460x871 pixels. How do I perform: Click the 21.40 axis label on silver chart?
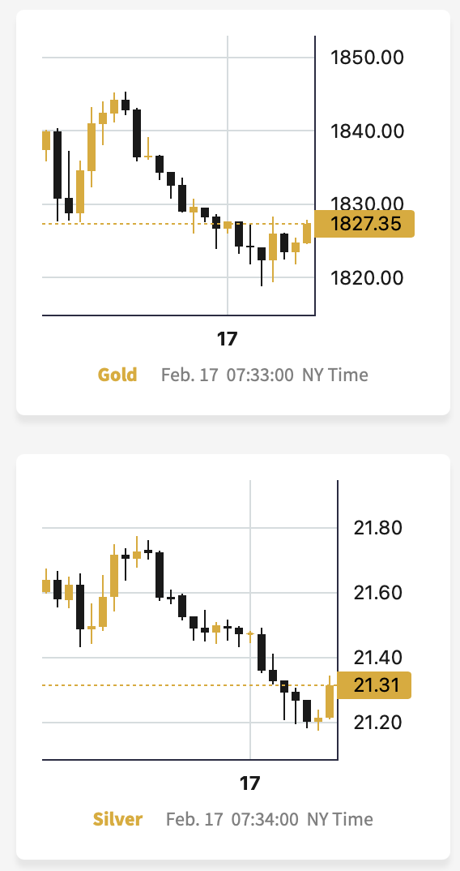pos(378,658)
